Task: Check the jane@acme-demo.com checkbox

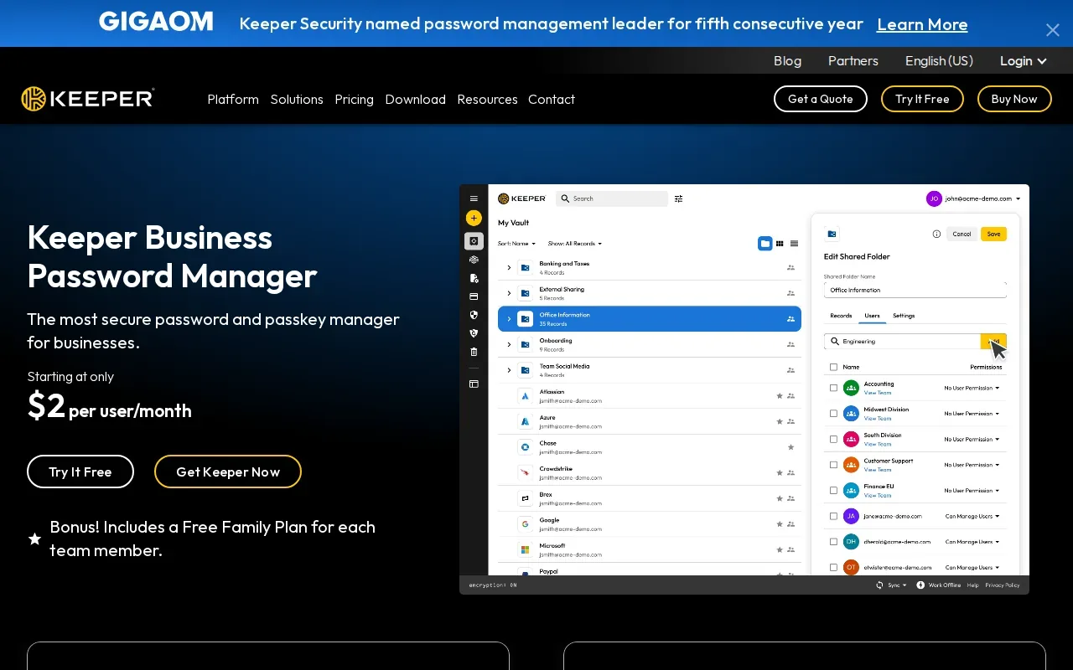Action: coord(833,516)
